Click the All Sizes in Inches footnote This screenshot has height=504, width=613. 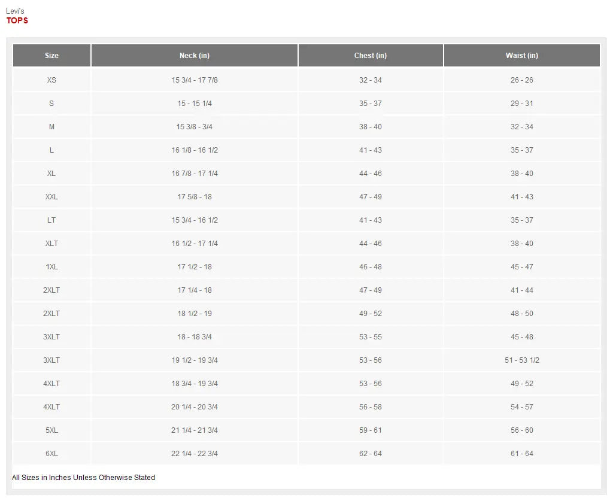[84, 478]
